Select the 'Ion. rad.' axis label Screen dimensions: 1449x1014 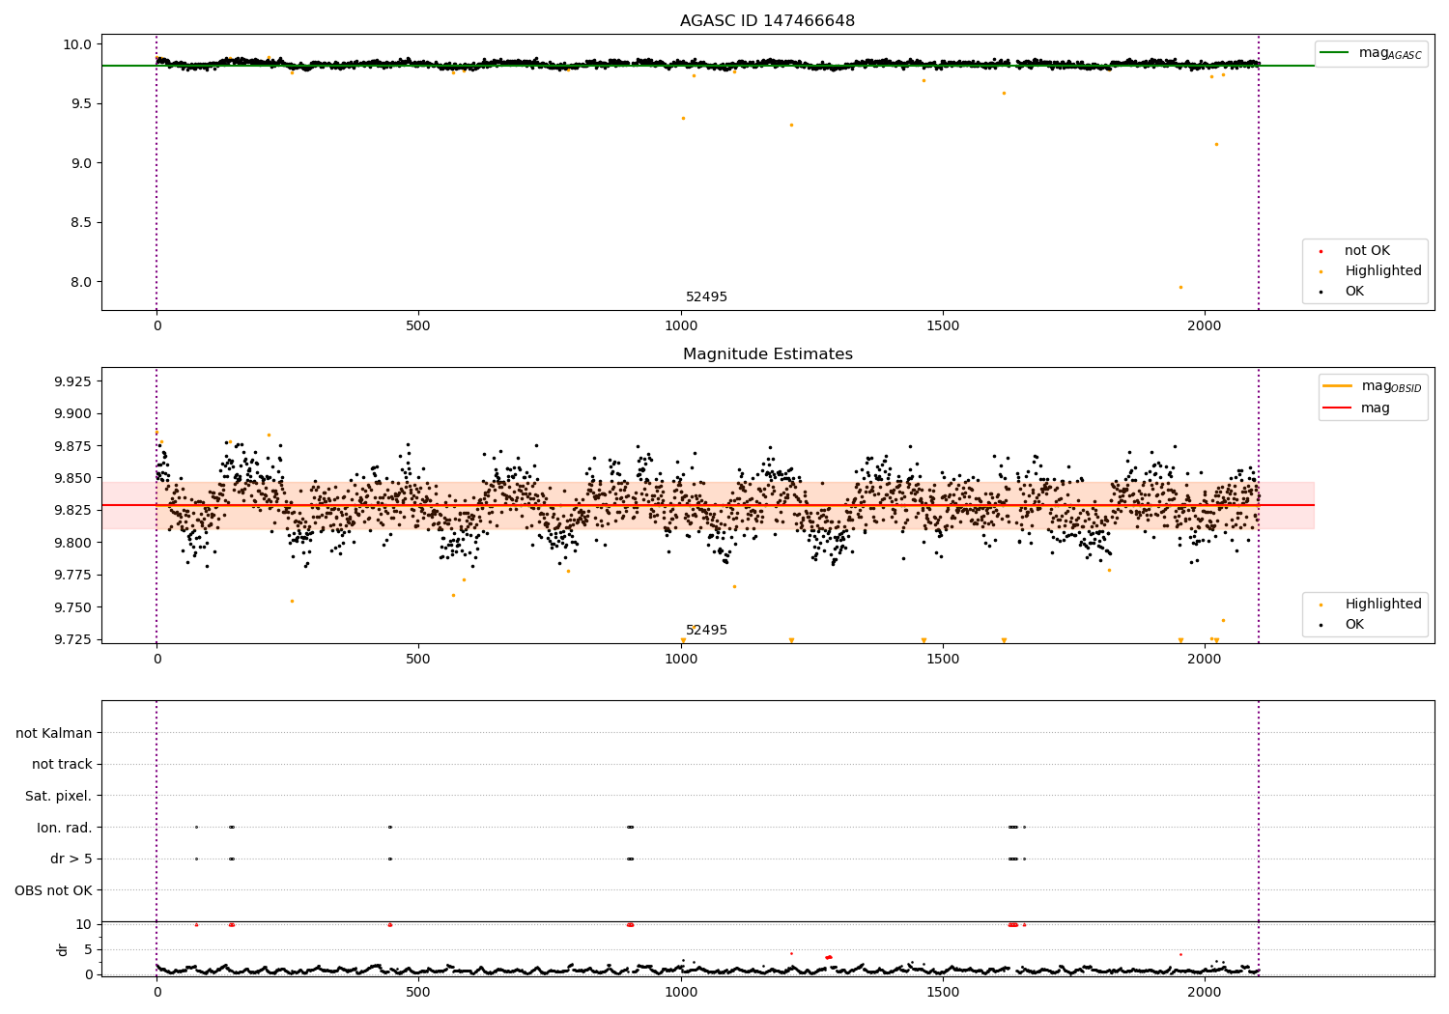65,828
